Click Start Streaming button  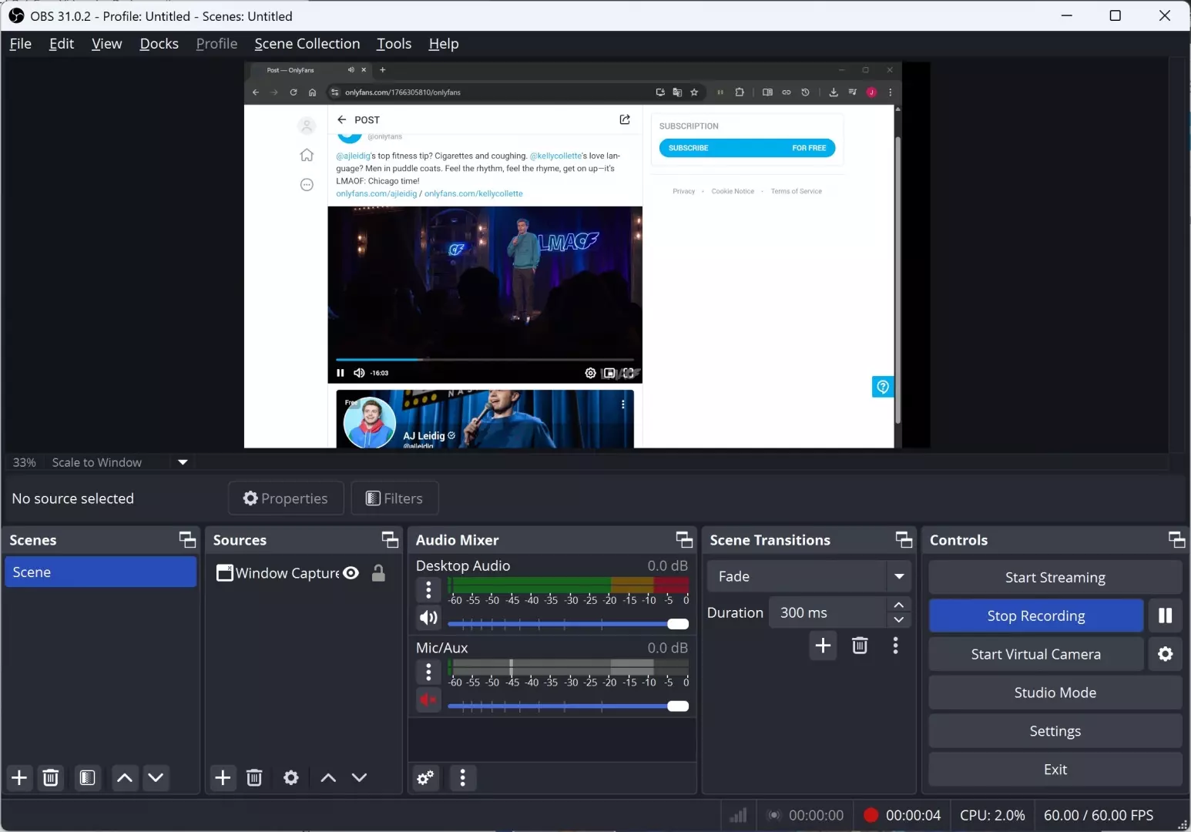(1055, 577)
